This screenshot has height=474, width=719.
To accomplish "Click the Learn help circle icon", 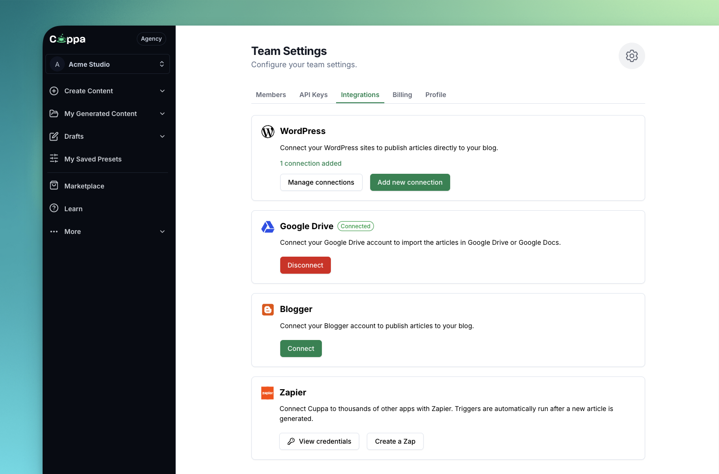I will pos(54,208).
